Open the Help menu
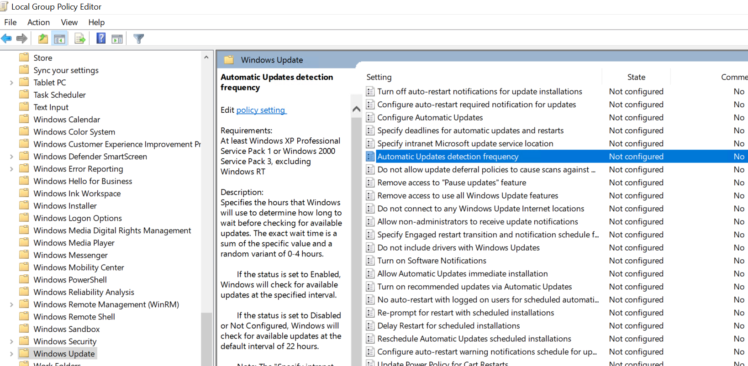Viewport: 748px width, 366px height. [96, 22]
